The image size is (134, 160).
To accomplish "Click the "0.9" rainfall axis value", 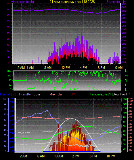I will (12, 111).
